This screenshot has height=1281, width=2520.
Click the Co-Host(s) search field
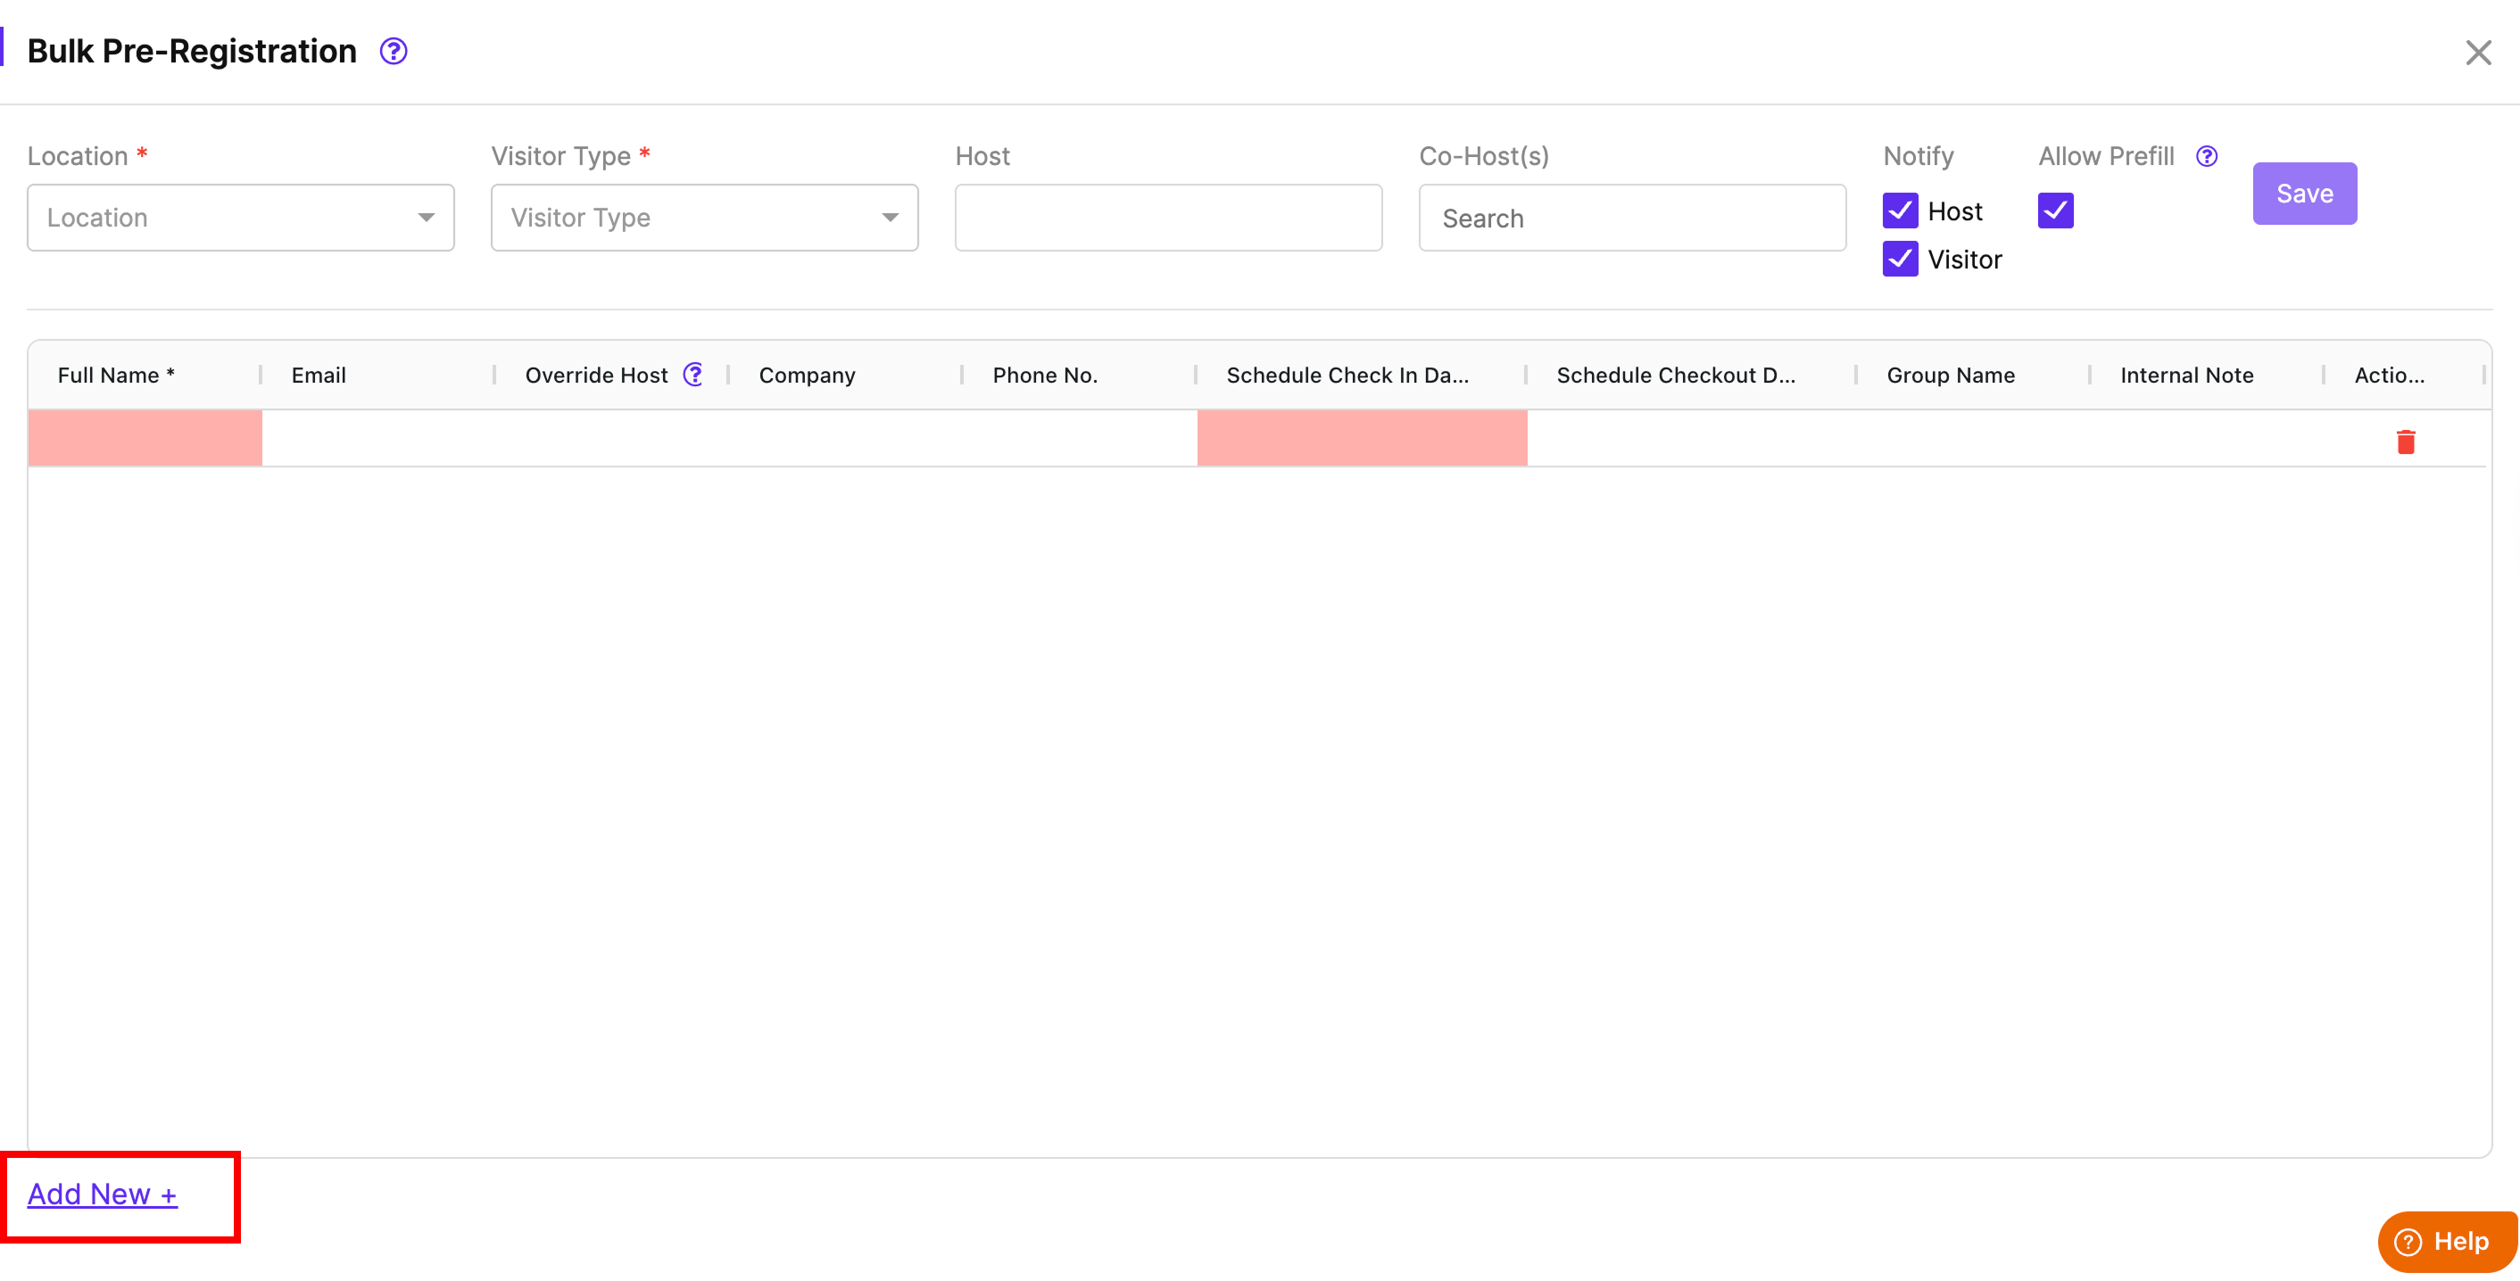1632,218
